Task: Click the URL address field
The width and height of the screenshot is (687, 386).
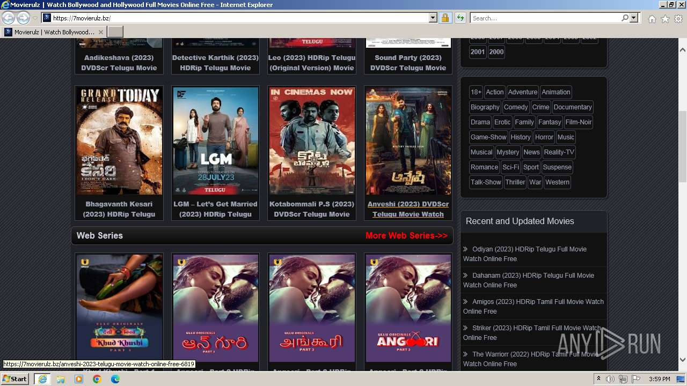Action: pyautogui.click(x=235, y=18)
